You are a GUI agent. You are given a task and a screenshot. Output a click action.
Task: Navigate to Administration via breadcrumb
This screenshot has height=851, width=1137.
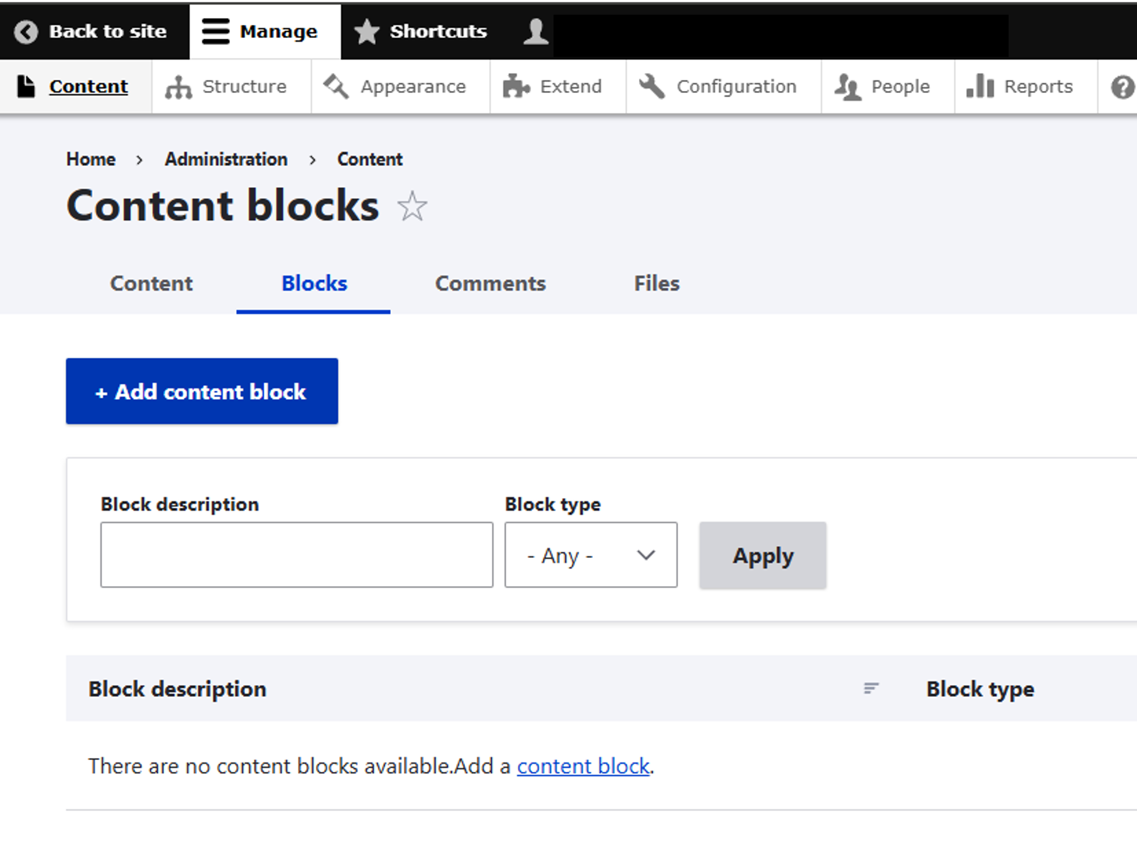[226, 159]
